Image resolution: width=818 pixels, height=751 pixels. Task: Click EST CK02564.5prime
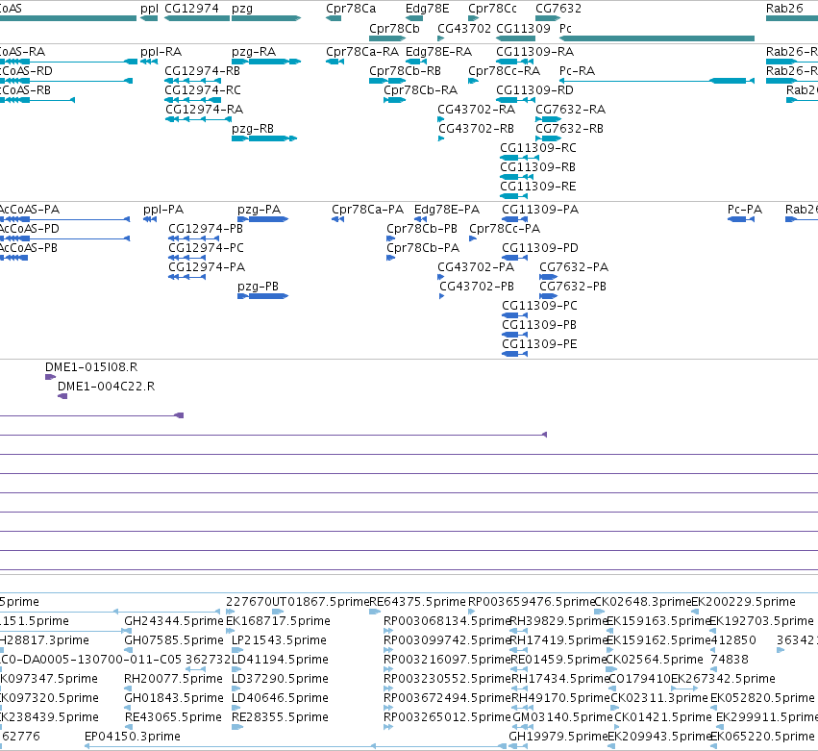coord(655,660)
